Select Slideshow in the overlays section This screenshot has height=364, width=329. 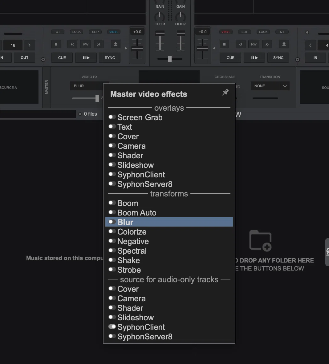pos(169,165)
